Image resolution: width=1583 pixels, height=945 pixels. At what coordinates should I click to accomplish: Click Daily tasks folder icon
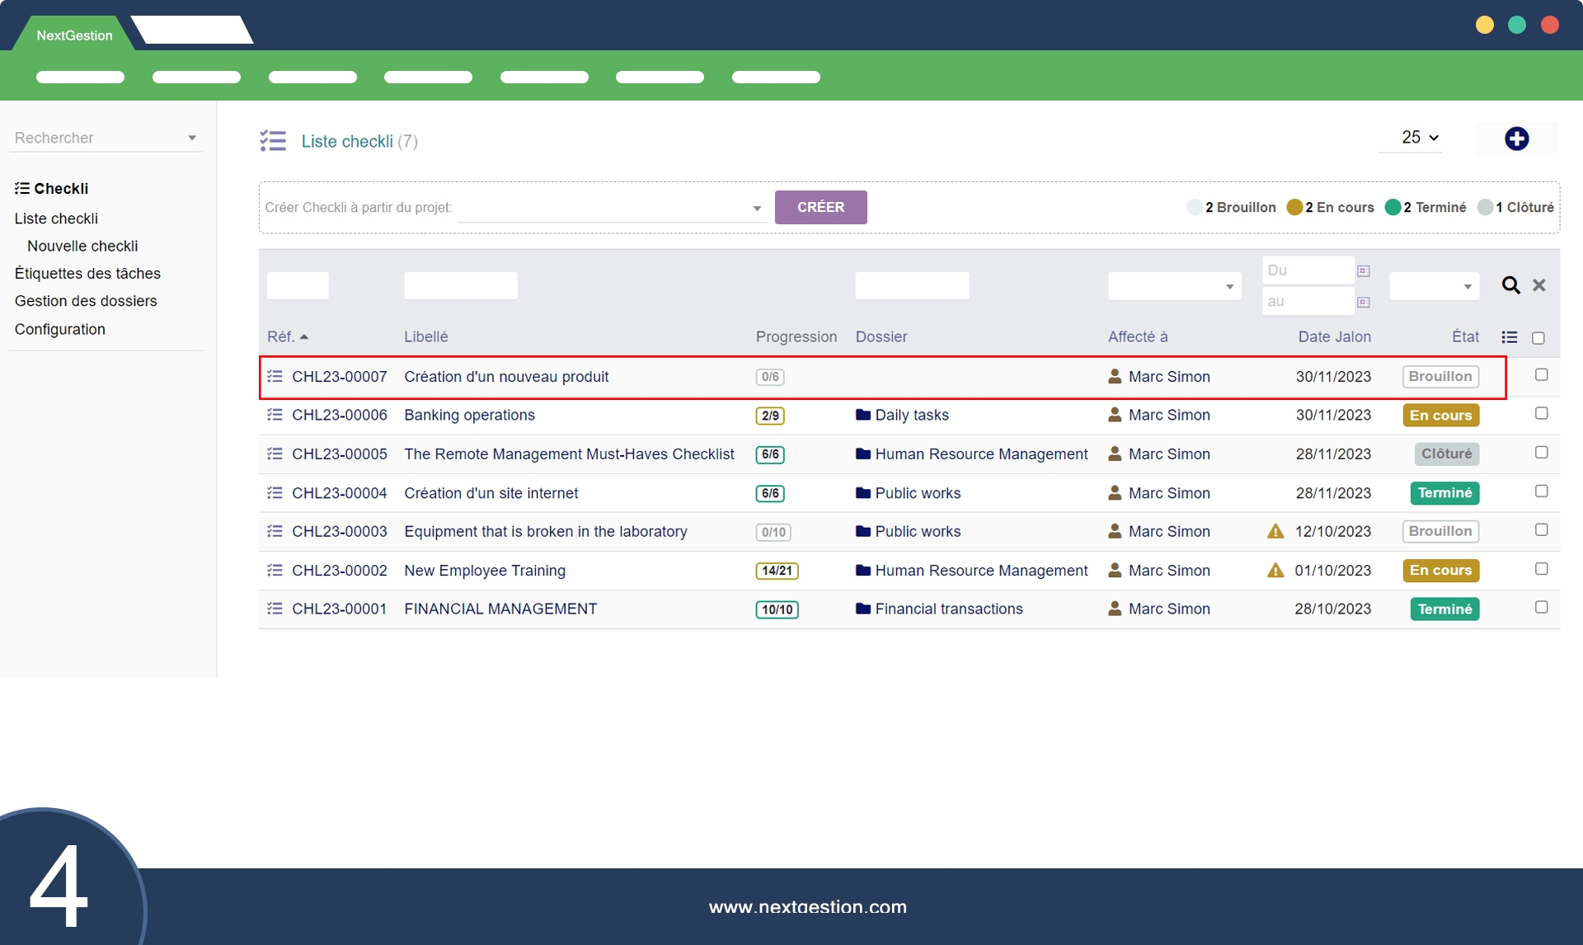(x=862, y=415)
